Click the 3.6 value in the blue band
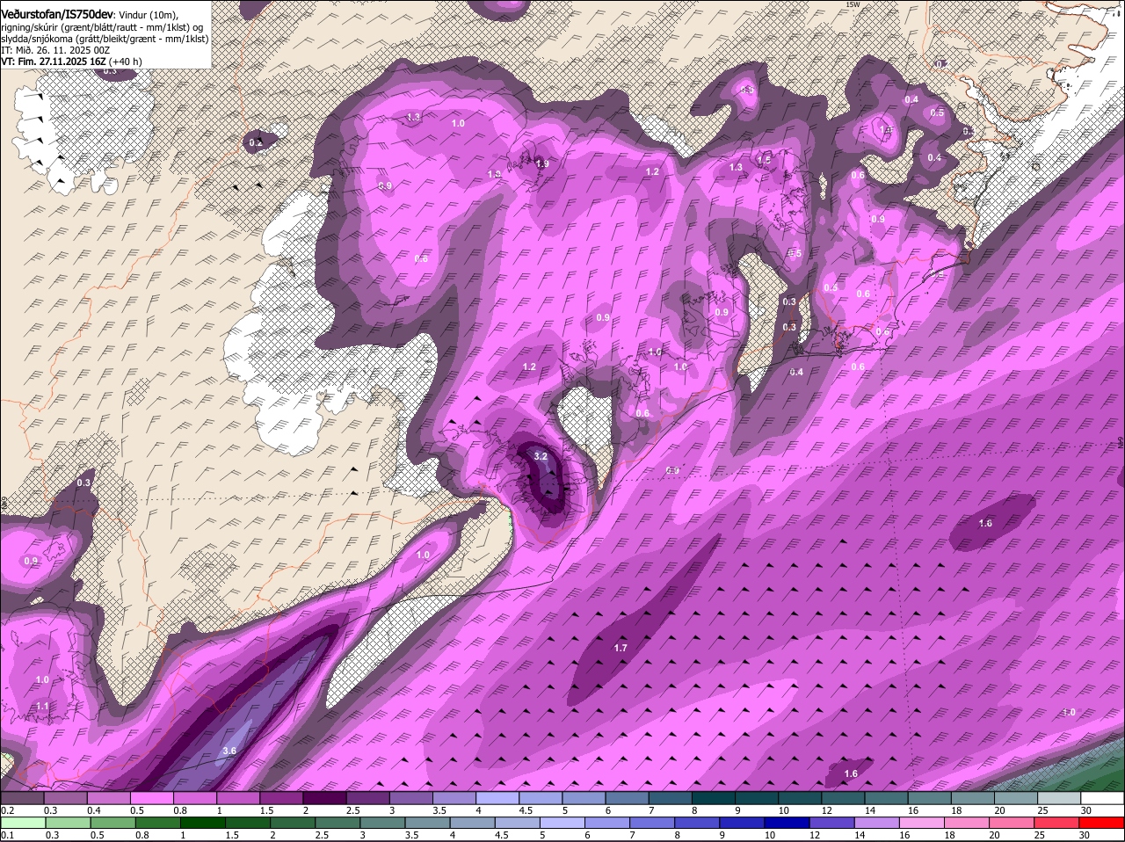1125x842 pixels. pyautogui.click(x=229, y=751)
